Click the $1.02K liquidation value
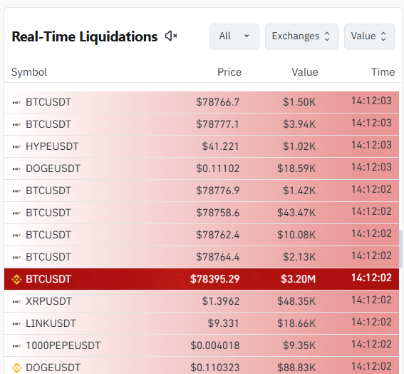The image size is (404, 374). pyautogui.click(x=299, y=146)
